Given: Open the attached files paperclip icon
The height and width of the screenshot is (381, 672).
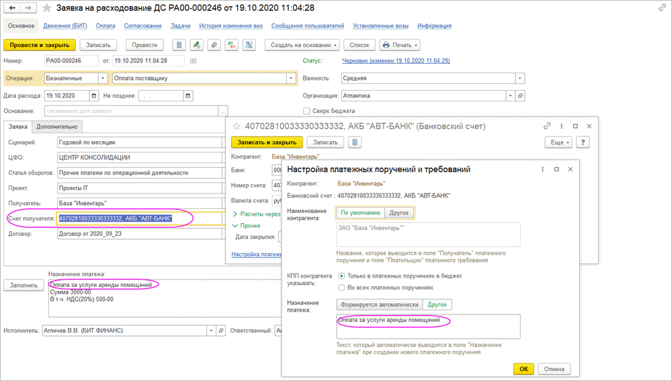Looking at the screenshot, I should coord(214,45).
